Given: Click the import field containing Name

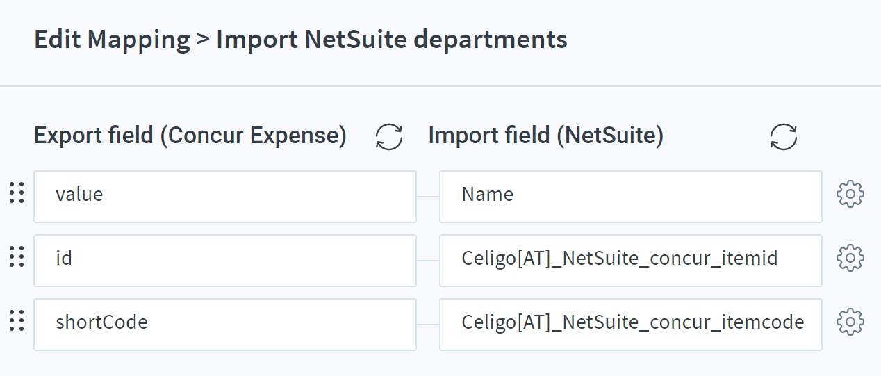Looking at the screenshot, I should 631,197.
